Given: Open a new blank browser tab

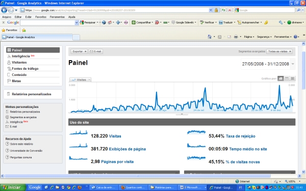Looking at the screenshot, I should point(76,37).
